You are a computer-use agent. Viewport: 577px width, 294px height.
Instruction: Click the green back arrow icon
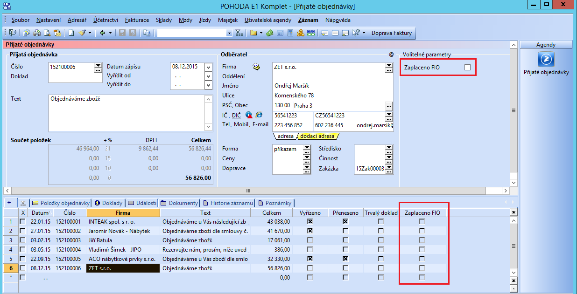pyautogui.click(x=102, y=33)
